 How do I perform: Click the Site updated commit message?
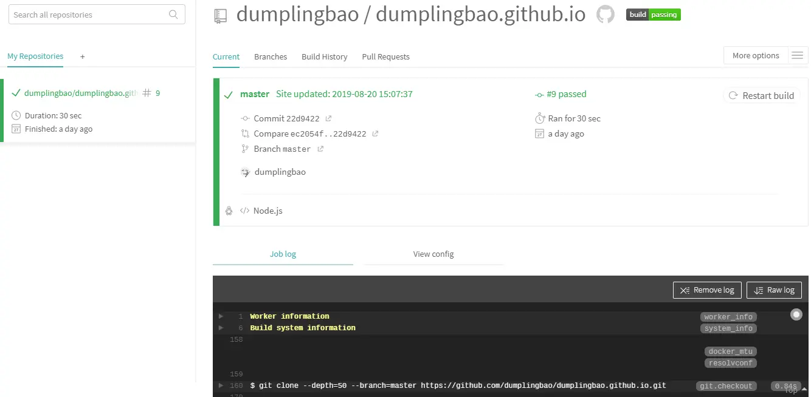click(344, 94)
